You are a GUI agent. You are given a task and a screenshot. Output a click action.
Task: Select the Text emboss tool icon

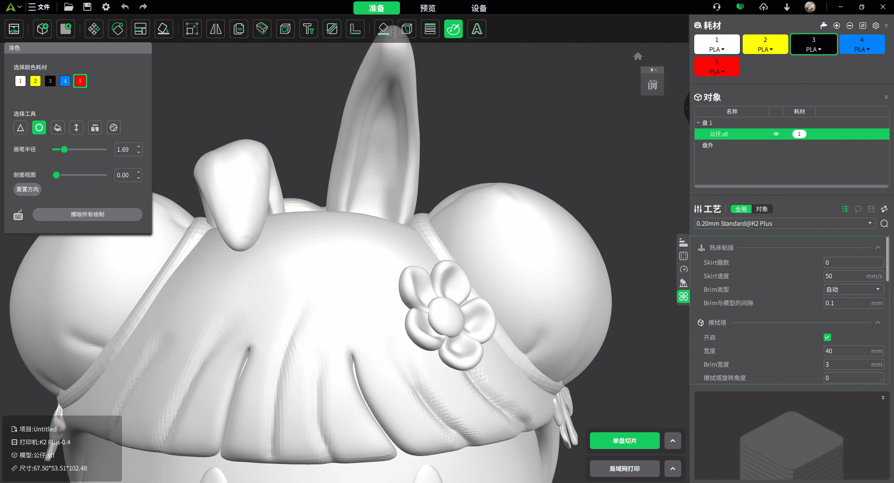coord(309,29)
